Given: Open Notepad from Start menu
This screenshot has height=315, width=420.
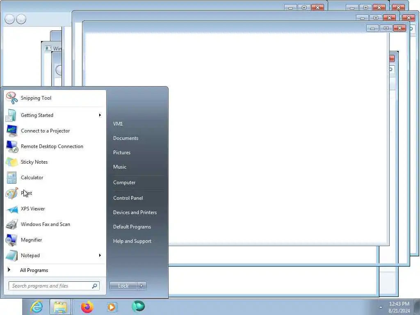Looking at the screenshot, I should (x=55, y=255).
